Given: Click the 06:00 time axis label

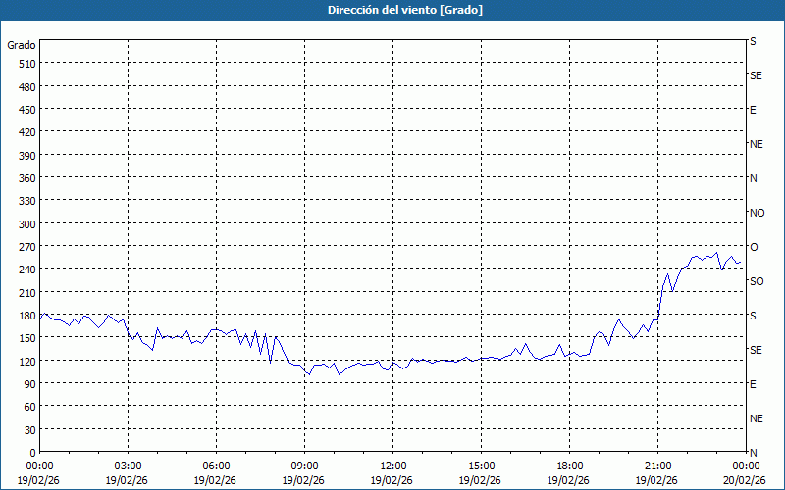Looking at the screenshot, I should click(x=216, y=465).
